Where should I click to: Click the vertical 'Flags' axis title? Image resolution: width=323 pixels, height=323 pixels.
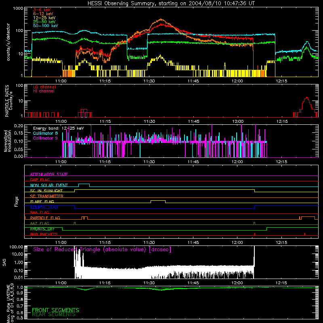tap(16, 201)
